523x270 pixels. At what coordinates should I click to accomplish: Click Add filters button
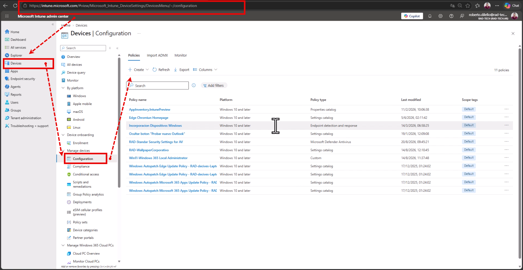coord(214,85)
